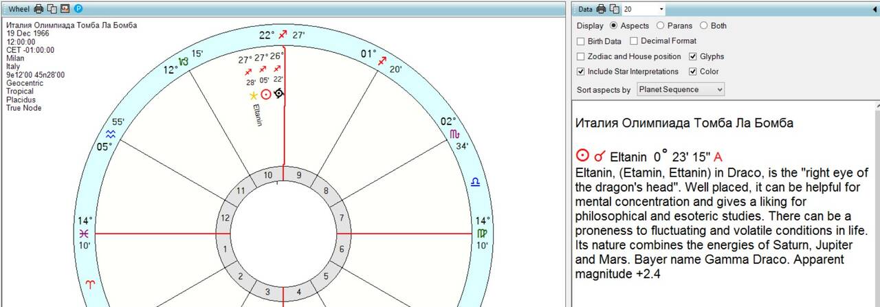Click the orb value 0° 23' 15"
This screenshot has height=307, width=880.
(x=682, y=156)
